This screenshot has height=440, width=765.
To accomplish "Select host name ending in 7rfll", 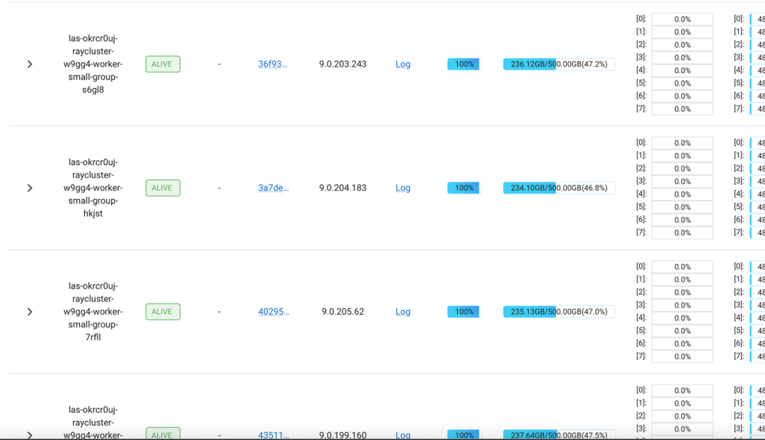I will 93,312.
